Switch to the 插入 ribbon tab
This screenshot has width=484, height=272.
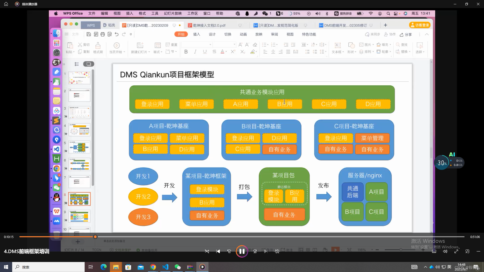click(x=197, y=34)
